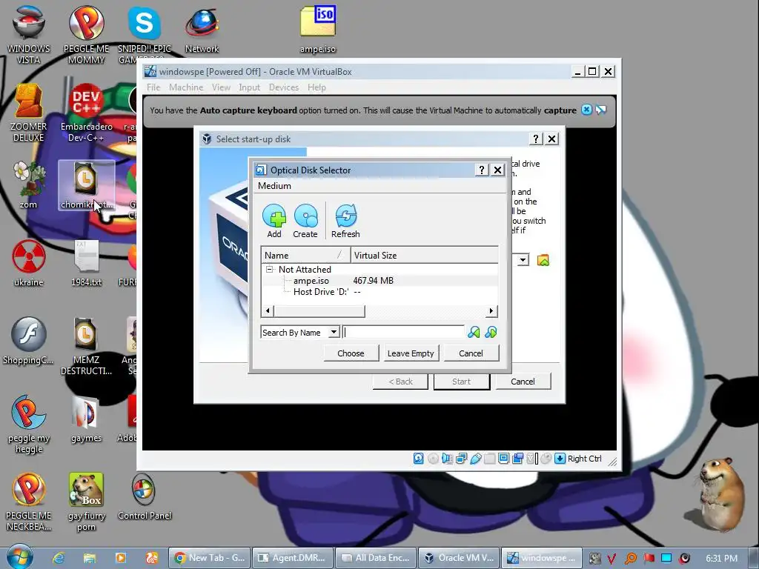Viewport: 759px width, 569px height.
Task: Click the Choose button
Action: 351,353
